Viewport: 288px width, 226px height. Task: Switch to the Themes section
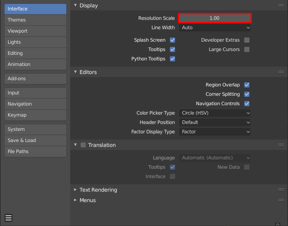tap(35, 20)
